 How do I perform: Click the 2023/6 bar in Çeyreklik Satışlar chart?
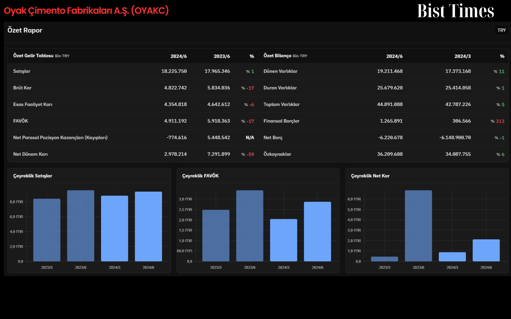click(80, 226)
